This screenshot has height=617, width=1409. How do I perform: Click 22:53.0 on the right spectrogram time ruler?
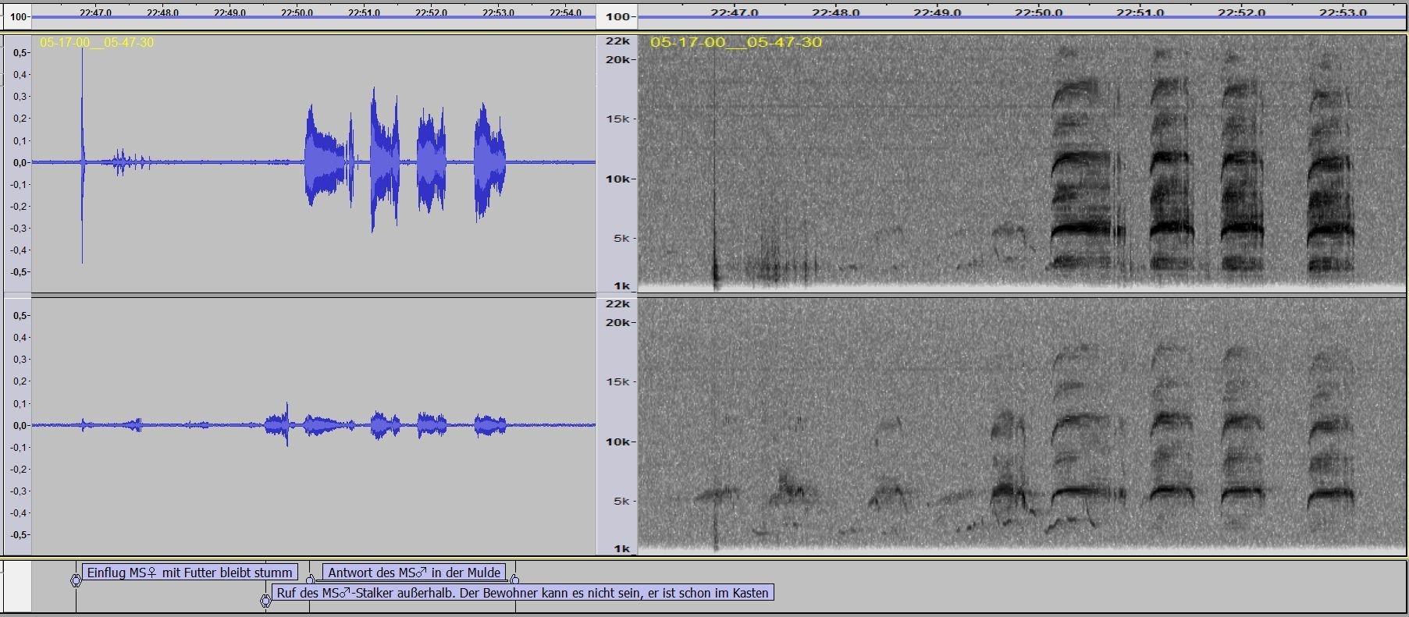pos(1343,13)
